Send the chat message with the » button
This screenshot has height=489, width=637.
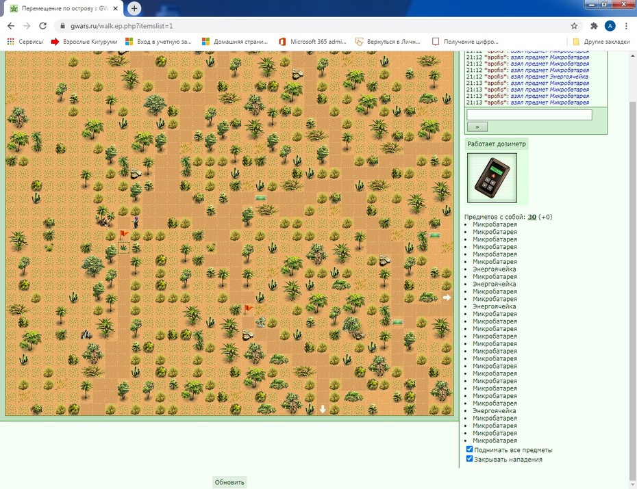(x=477, y=127)
